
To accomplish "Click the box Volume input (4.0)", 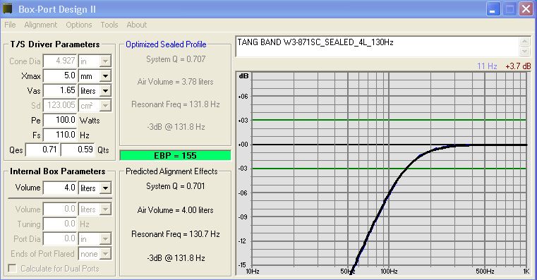I will point(60,188).
